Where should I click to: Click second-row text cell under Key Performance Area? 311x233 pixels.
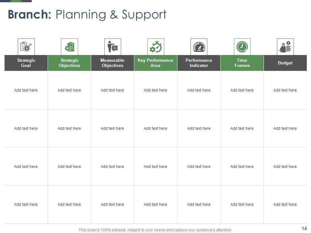155,128
